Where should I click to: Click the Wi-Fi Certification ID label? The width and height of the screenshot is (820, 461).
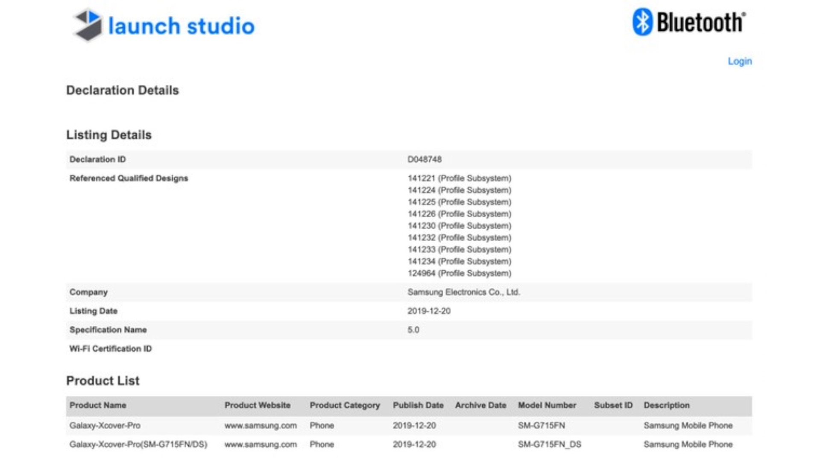tap(111, 349)
